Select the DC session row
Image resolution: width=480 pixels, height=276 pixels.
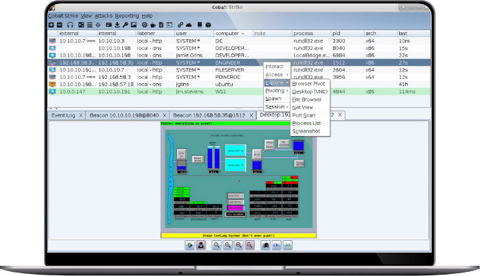click(239, 41)
